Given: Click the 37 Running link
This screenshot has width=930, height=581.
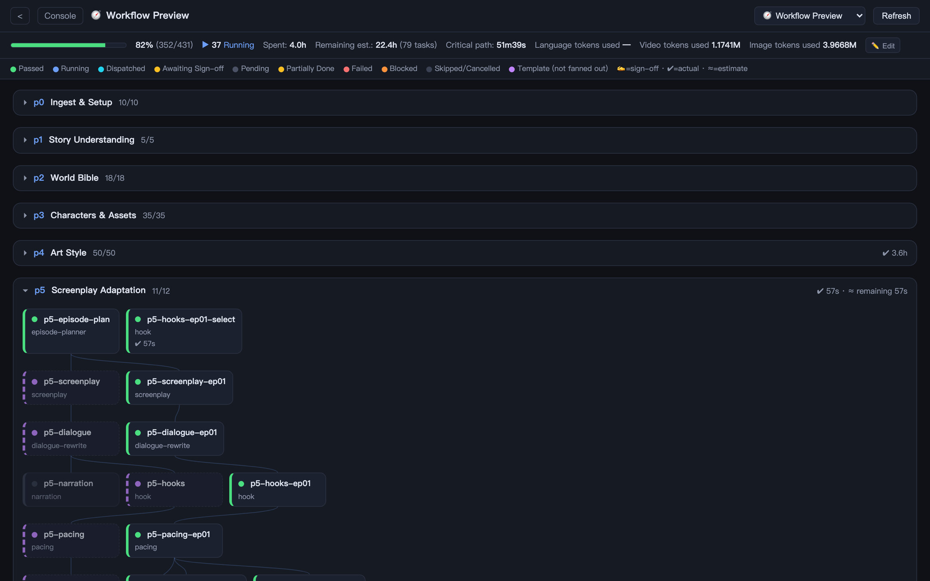Looking at the screenshot, I should (232, 45).
